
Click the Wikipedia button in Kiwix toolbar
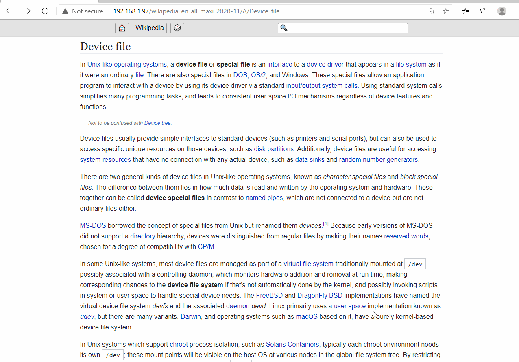coord(150,28)
